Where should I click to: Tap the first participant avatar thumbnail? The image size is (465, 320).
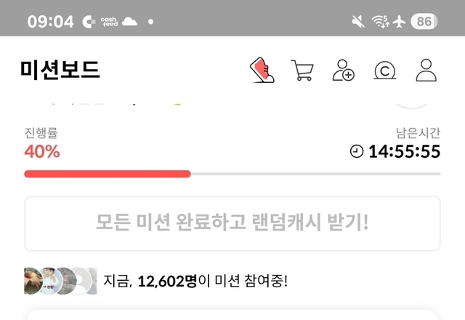[x=33, y=281]
